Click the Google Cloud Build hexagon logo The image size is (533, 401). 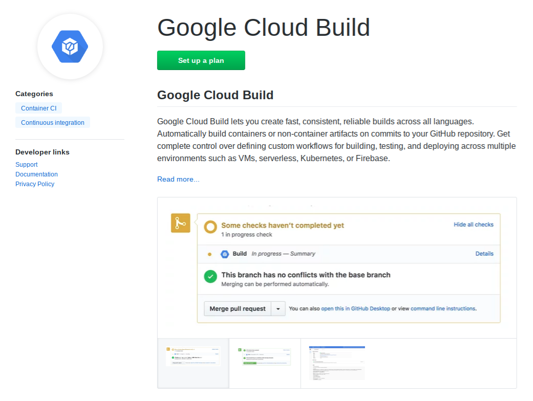(x=70, y=47)
